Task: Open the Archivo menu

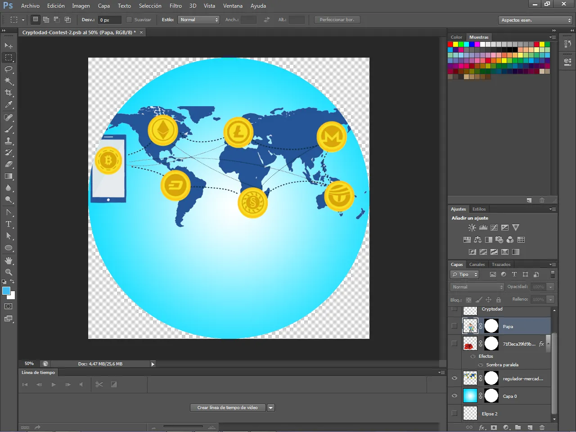Action: tap(30, 6)
